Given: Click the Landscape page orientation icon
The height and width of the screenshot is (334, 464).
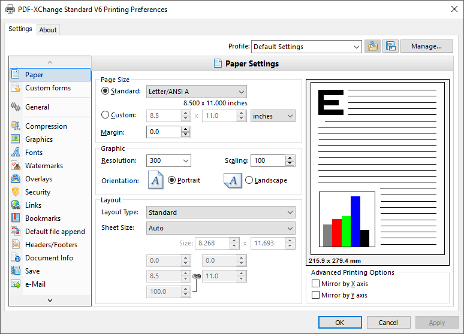Looking at the screenshot, I should click(x=233, y=181).
